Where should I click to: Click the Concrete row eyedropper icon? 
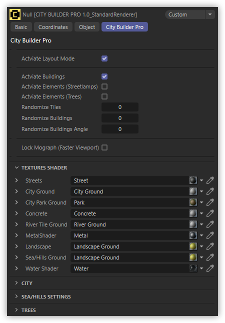210,213
